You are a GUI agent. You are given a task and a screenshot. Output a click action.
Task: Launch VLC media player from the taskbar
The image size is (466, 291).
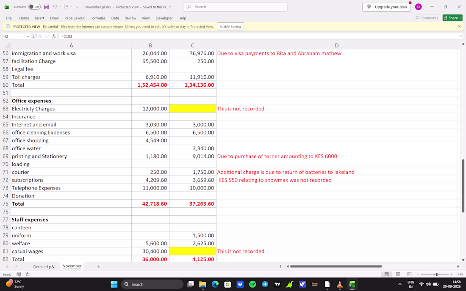339,284
